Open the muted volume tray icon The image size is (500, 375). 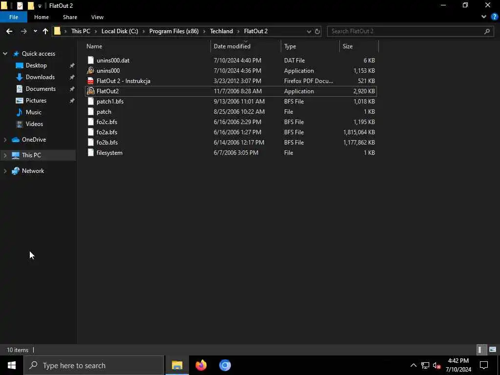tap(437, 365)
